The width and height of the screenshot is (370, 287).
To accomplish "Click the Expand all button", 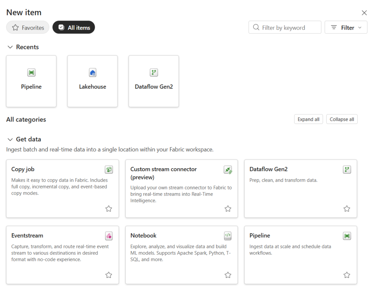I will pyautogui.click(x=309, y=119).
